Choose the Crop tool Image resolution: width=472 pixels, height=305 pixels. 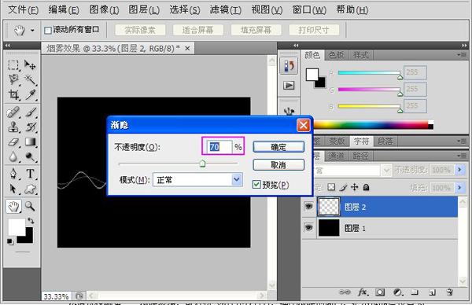coord(13,95)
